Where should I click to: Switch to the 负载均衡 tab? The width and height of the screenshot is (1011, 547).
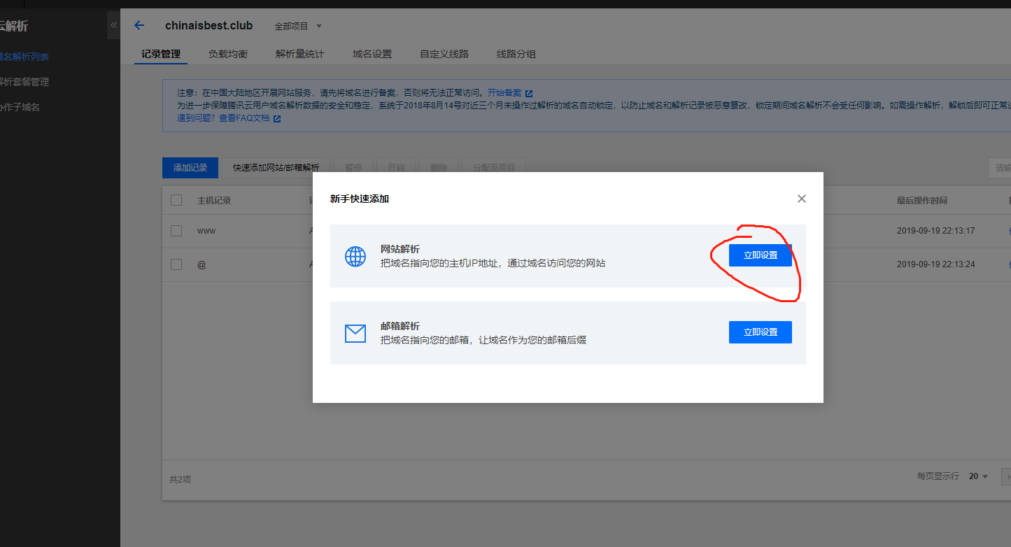click(x=227, y=53)
